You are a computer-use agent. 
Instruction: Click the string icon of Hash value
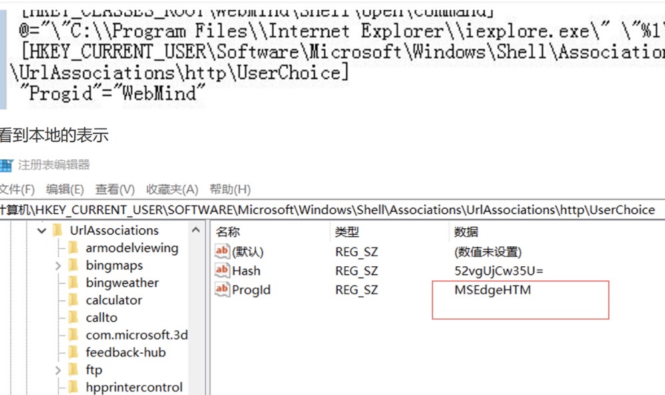pos(222,270)
